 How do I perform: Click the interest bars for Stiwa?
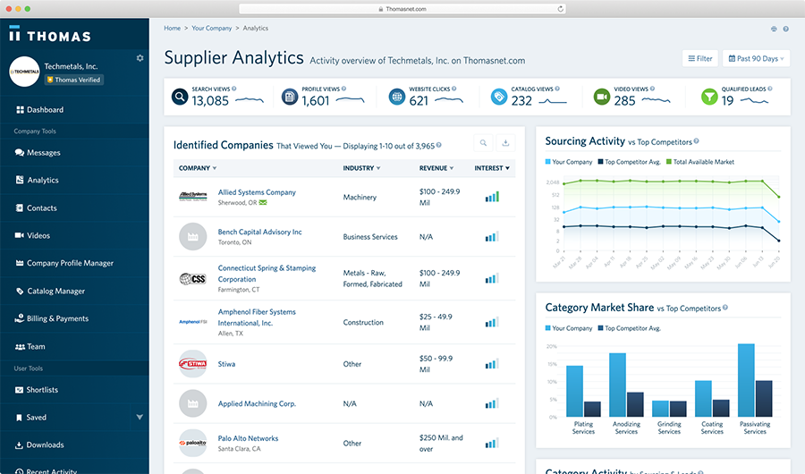pos(492,364)
